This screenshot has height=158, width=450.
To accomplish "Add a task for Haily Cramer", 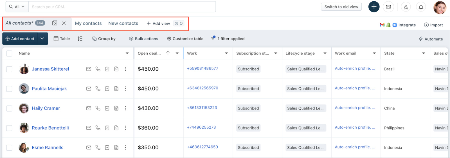I will [x=107, y=108].
